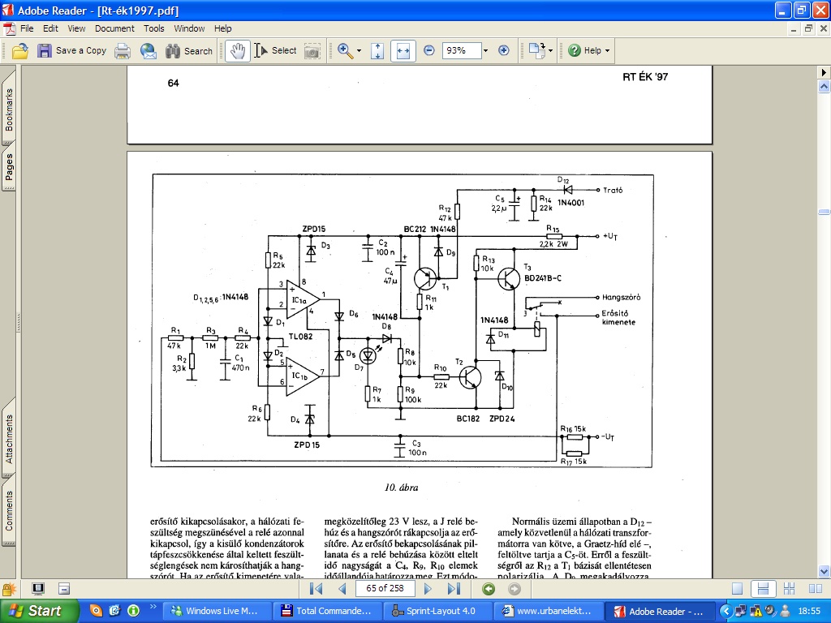Click the scrollbar up arrow
This screenshot has width=831, height=623.
coord(824,85)
